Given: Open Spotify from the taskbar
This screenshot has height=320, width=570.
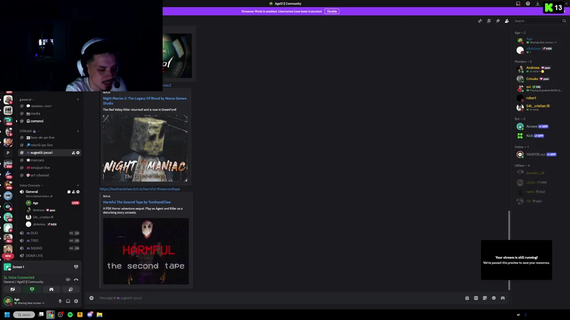Looking at the screenshot, I should 70,315.
